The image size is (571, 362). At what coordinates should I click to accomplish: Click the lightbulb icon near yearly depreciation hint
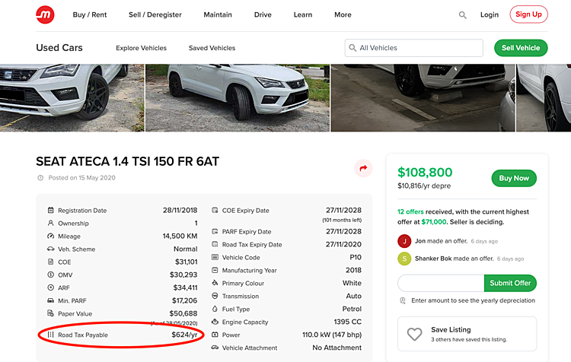click(403, 300)
